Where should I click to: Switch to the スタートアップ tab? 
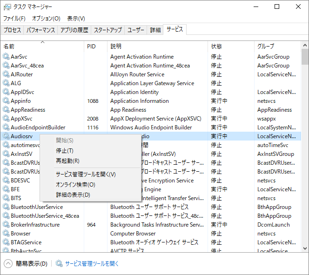(x=108, y=30)
